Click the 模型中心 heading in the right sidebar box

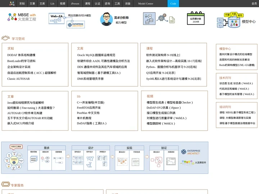[225, 48]
